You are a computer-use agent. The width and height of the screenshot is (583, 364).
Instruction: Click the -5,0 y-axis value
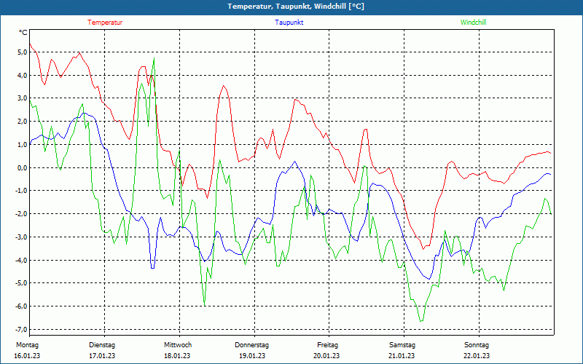tap(22, 283)
